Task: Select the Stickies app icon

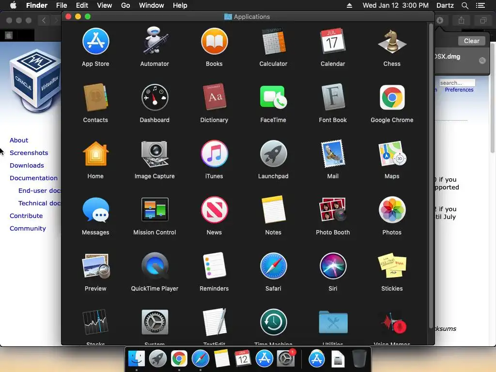Action: click(392, 266)
